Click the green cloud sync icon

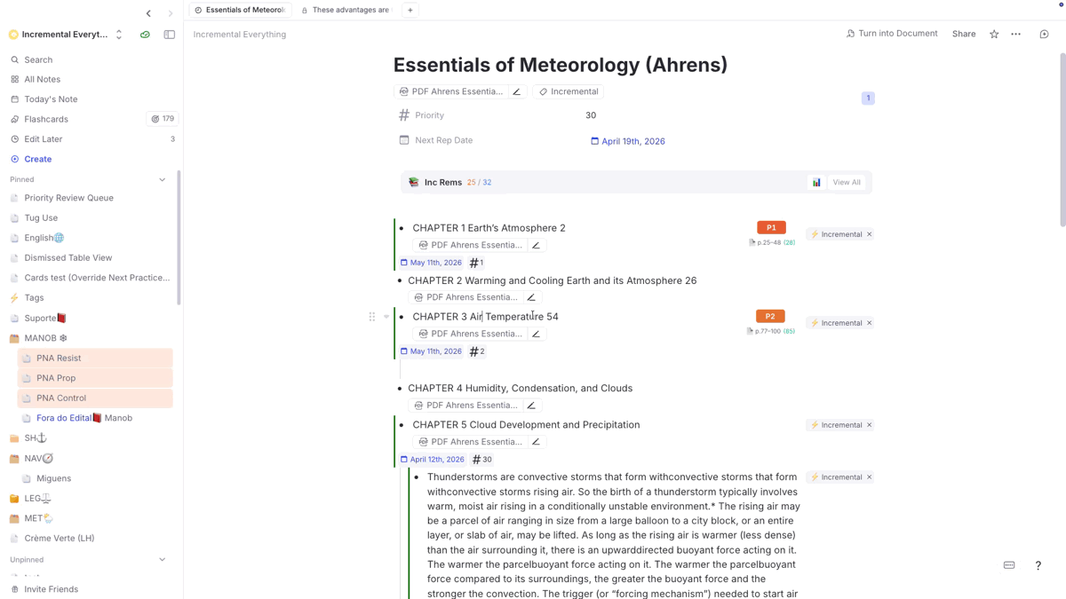pyautogui.click(x=145, y=35)
